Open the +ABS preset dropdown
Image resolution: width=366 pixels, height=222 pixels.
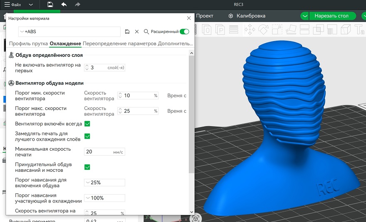click(x=22, y=32)
